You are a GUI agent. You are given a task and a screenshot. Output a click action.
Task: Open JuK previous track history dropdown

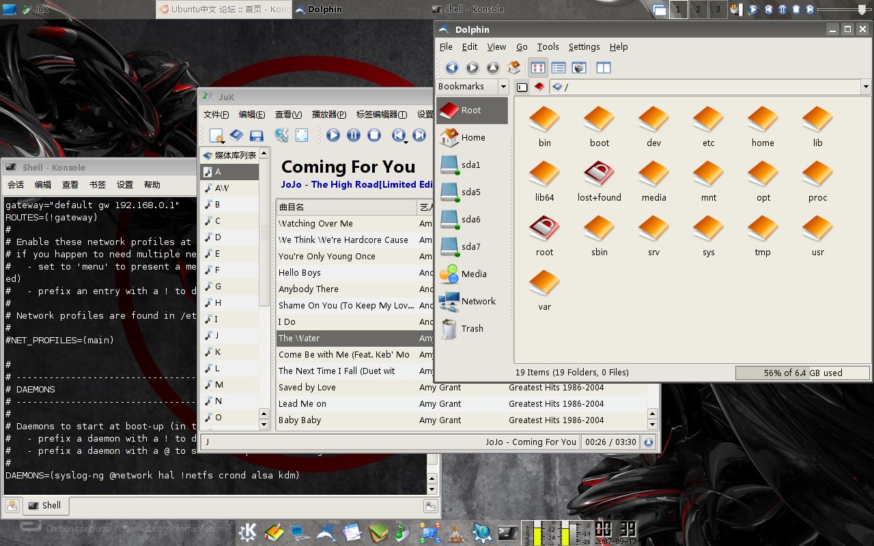coord(400,135)
